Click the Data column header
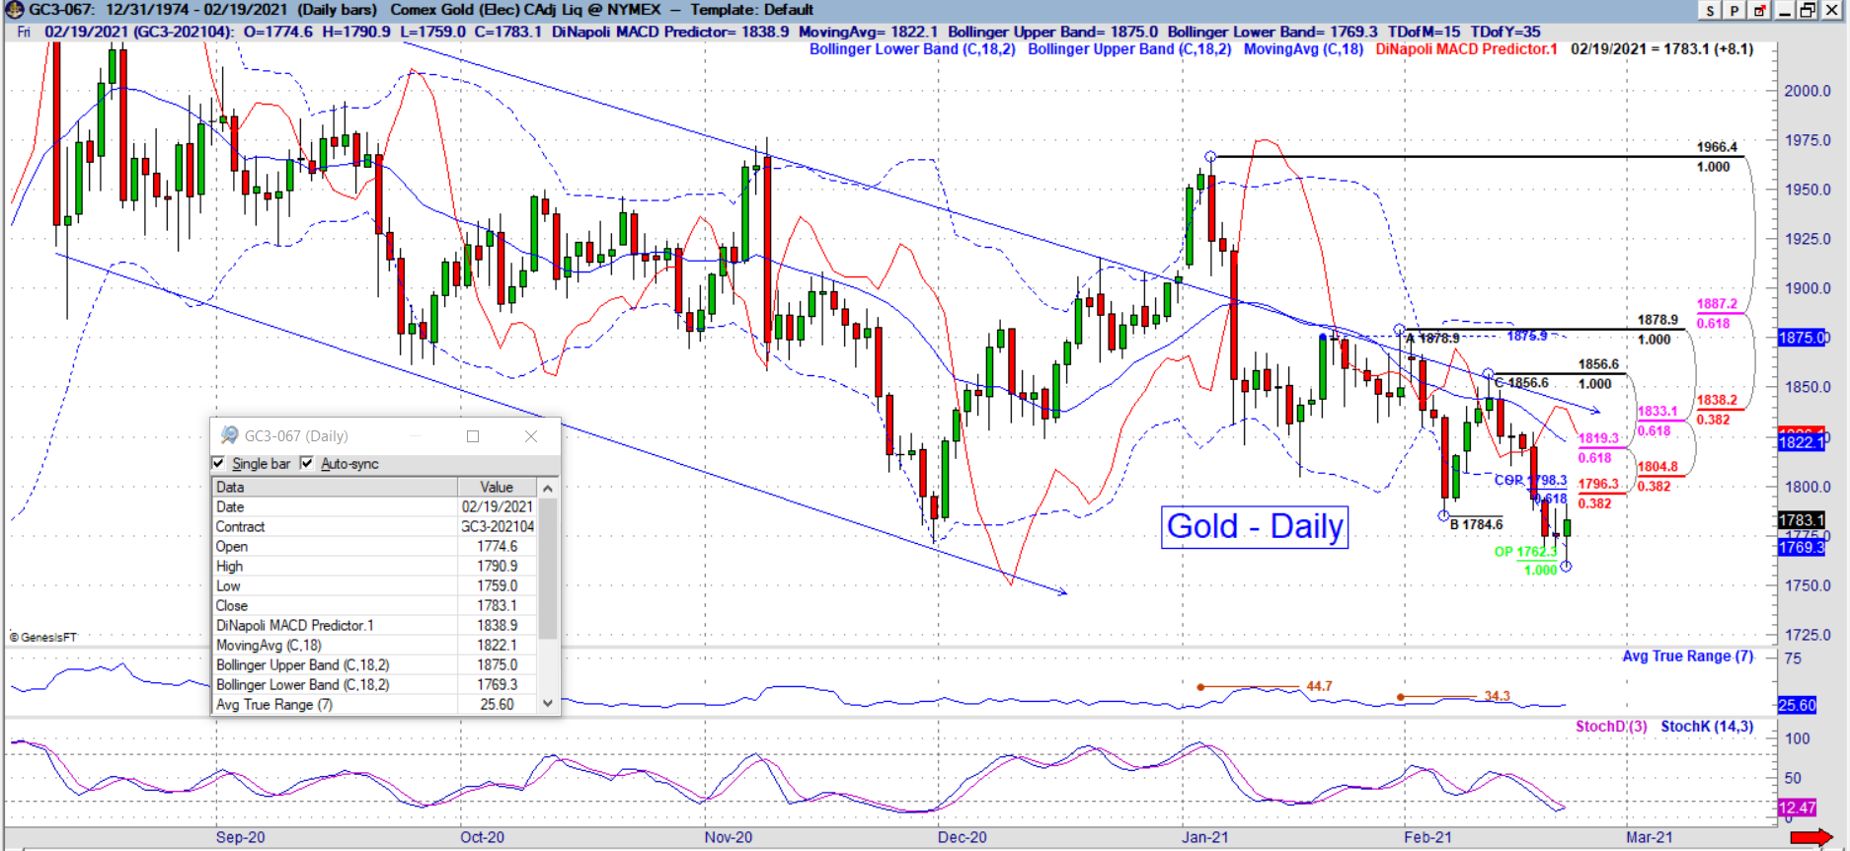 click(x=335, y=487)
